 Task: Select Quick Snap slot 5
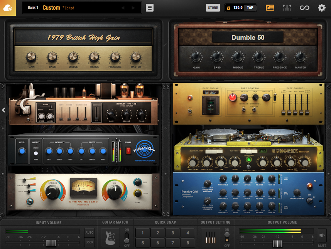click(142, 243)
